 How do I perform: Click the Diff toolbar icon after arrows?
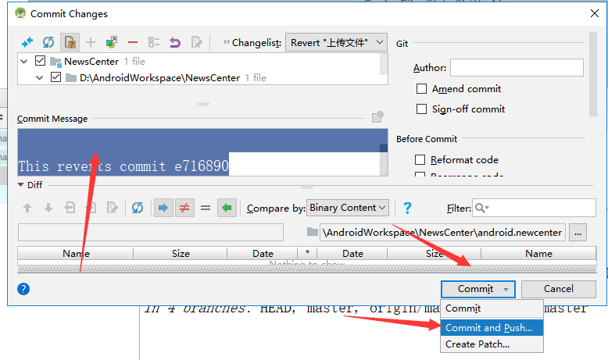pos(70,208)
